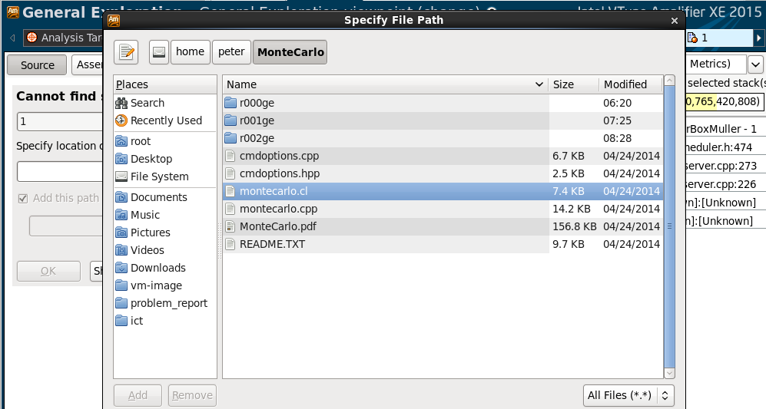The width and height of the screenshot is (766, 409).
Task: Toggle the type-a-file-name edit icon
Action: [x=126, y=51]
